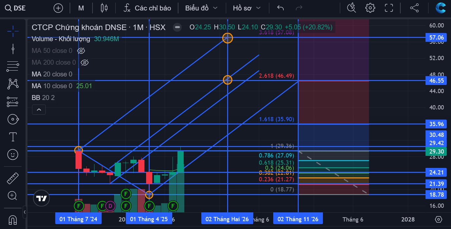Click the add symbol plus icon
Screen dimensions: 451x229
click(x=58, y=8)
